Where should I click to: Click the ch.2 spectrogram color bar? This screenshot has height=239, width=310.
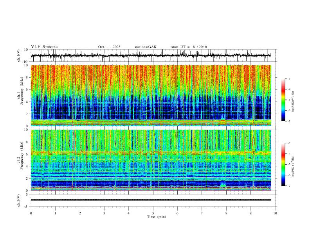pos(283,164)
